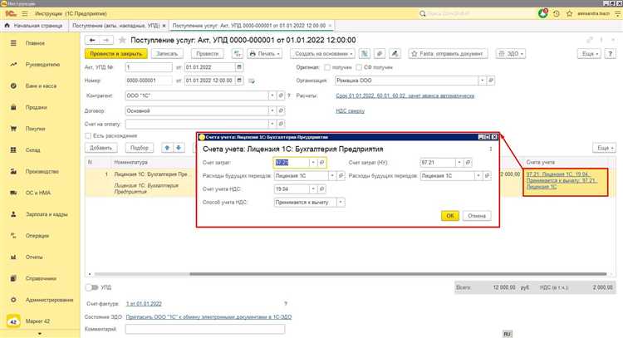Click the document structure icon after Создать на основании
The image size is (623, 338).
pos(365,54)
